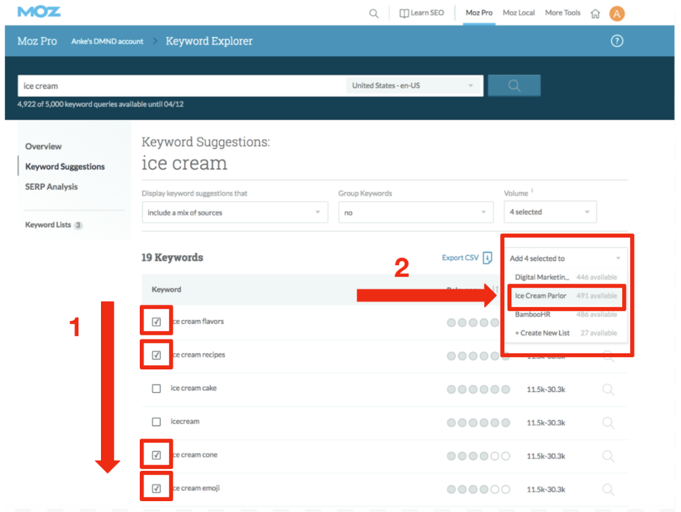This screenshot has height=512, width=681.
Task: Switch to the Moz Local tab
Action: point(519,13)
